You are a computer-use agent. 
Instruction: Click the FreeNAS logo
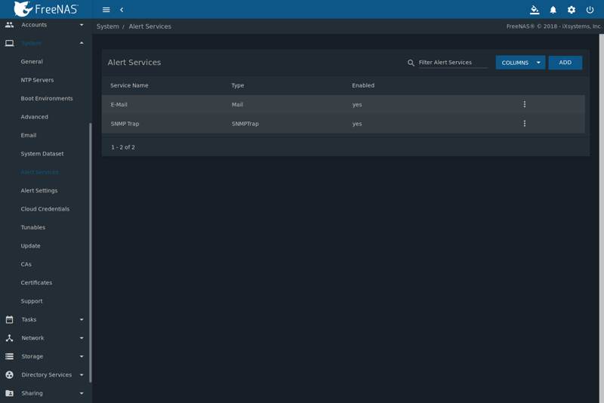pos(46,9)
